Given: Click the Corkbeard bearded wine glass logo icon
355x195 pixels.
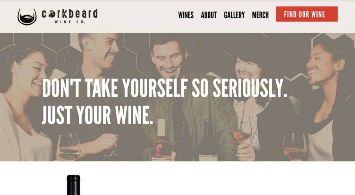Looking at the screenshot, I should tap(27, 16).
